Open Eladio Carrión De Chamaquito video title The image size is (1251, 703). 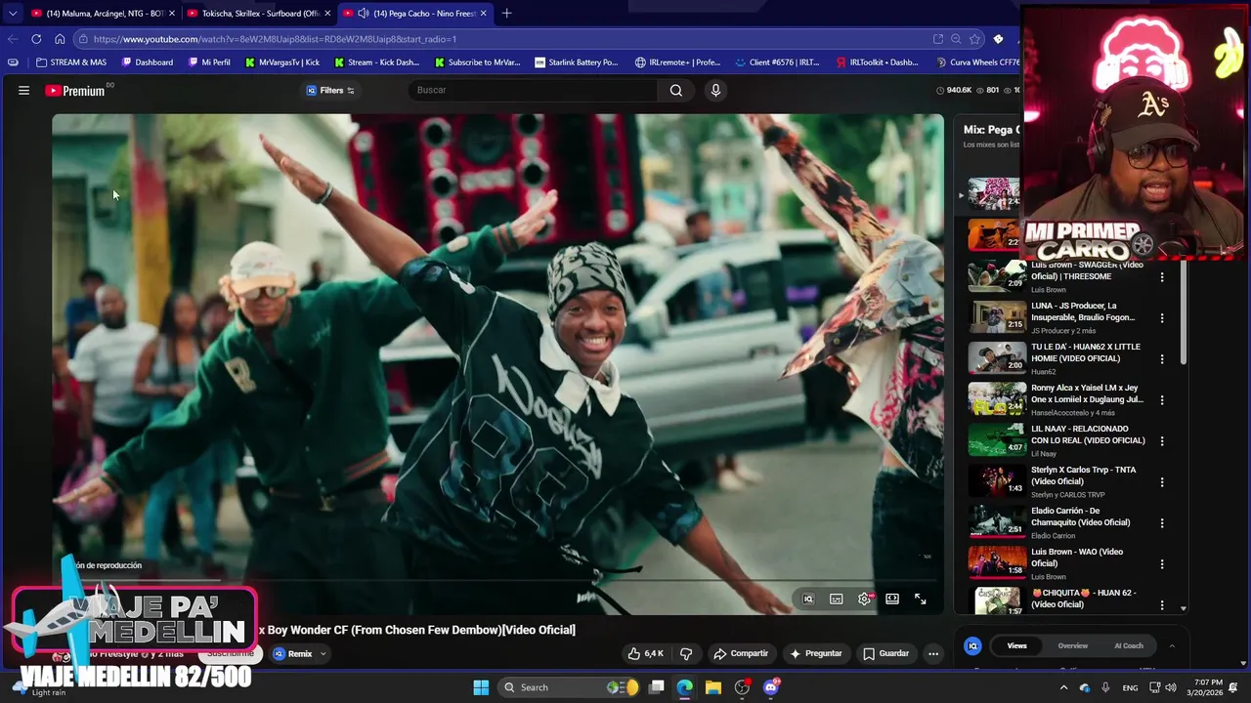(x=1080, y=517)
